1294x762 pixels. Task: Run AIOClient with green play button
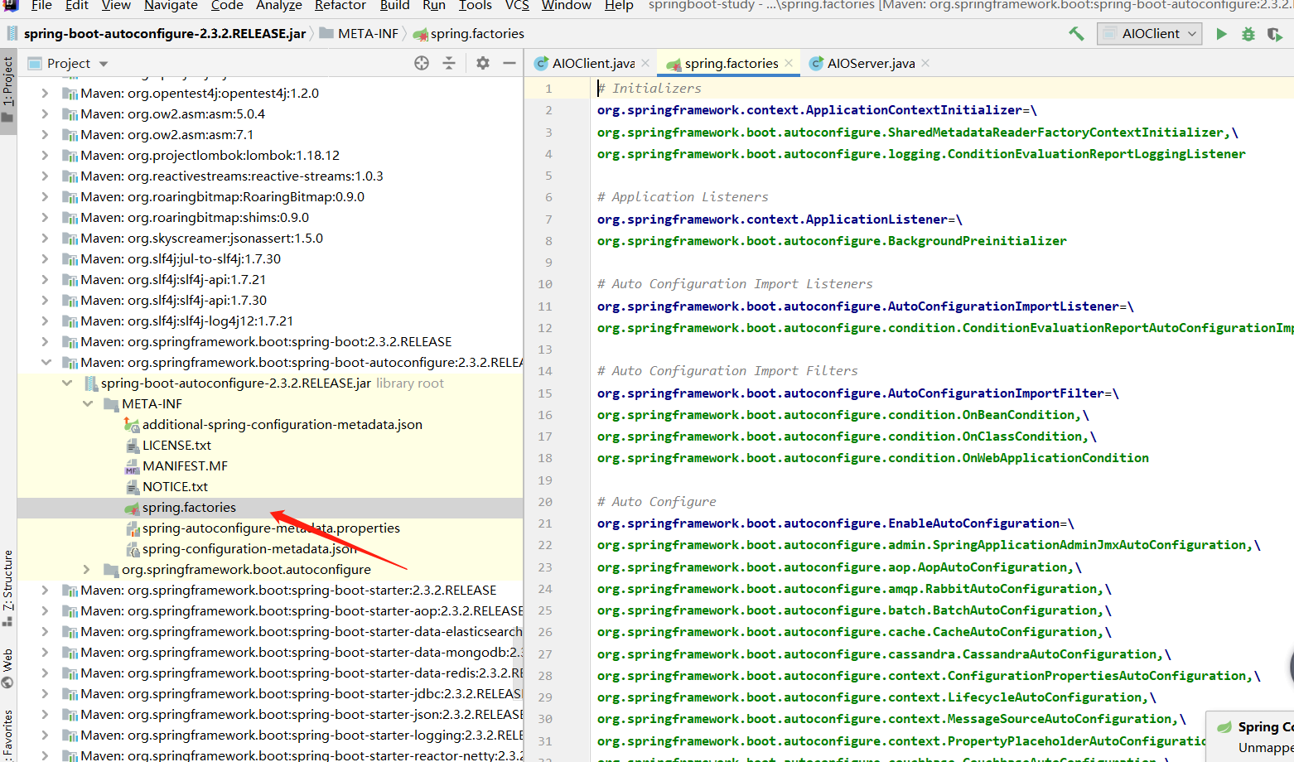click(1221, 34)
